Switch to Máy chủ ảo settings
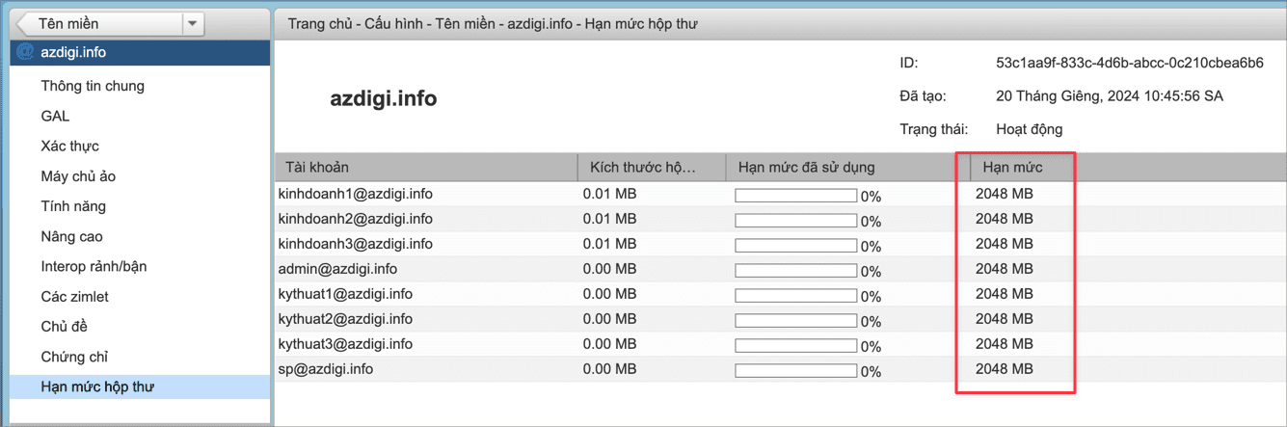The height and width of the screenshot is (427, 1287). point(78,176)
